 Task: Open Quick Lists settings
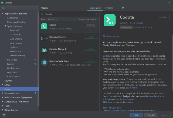(x=12, y=72)
